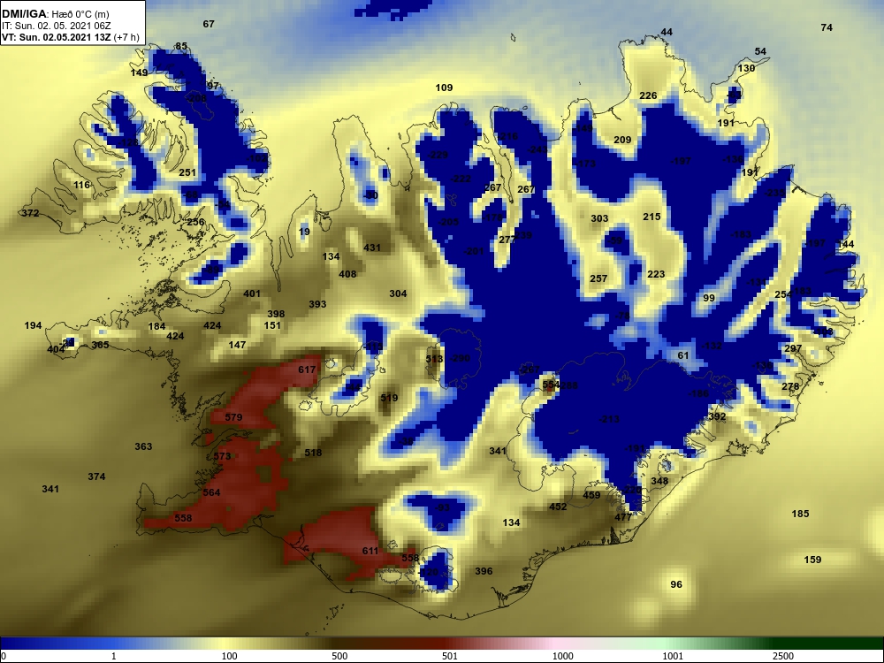Click the map value 67
The width and height of the screenshot is (884, 663).
(x=209, y=24)
